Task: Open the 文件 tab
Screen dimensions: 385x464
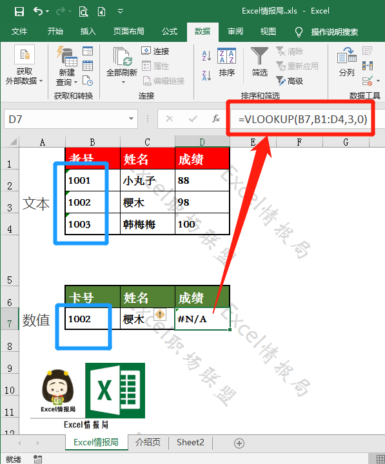Action: (x=19, y=32)
